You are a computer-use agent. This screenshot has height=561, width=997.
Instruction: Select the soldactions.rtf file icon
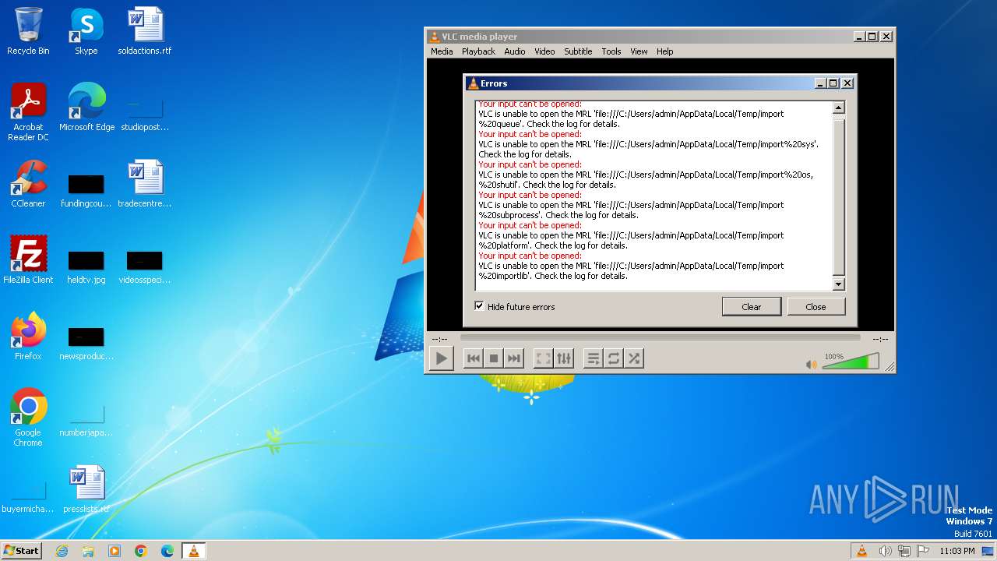[x=145, y=31]
